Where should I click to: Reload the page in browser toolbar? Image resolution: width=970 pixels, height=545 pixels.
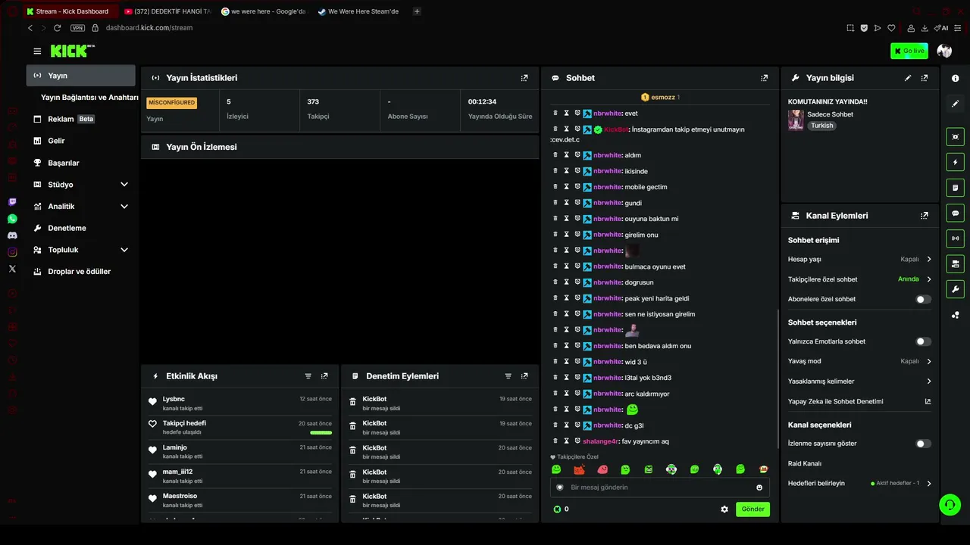[x=57, y=28]
